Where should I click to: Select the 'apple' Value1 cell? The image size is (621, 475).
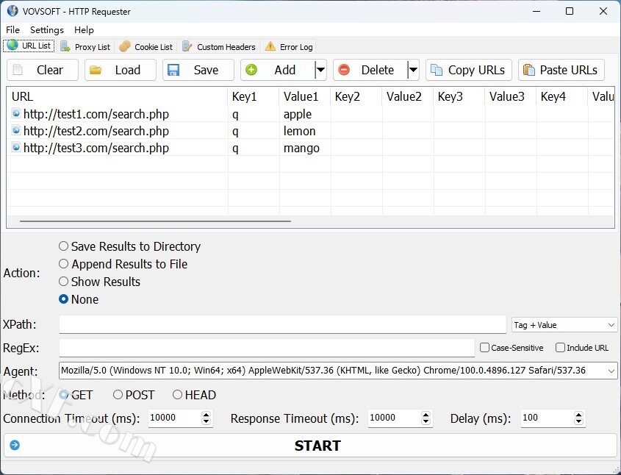(x=305, y=114)
